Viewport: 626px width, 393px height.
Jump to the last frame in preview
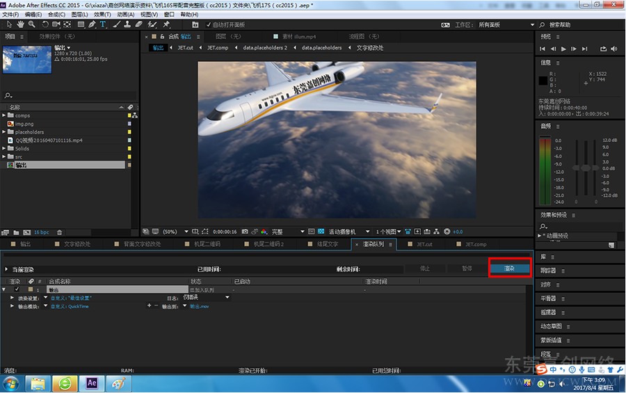coord(584,49)
